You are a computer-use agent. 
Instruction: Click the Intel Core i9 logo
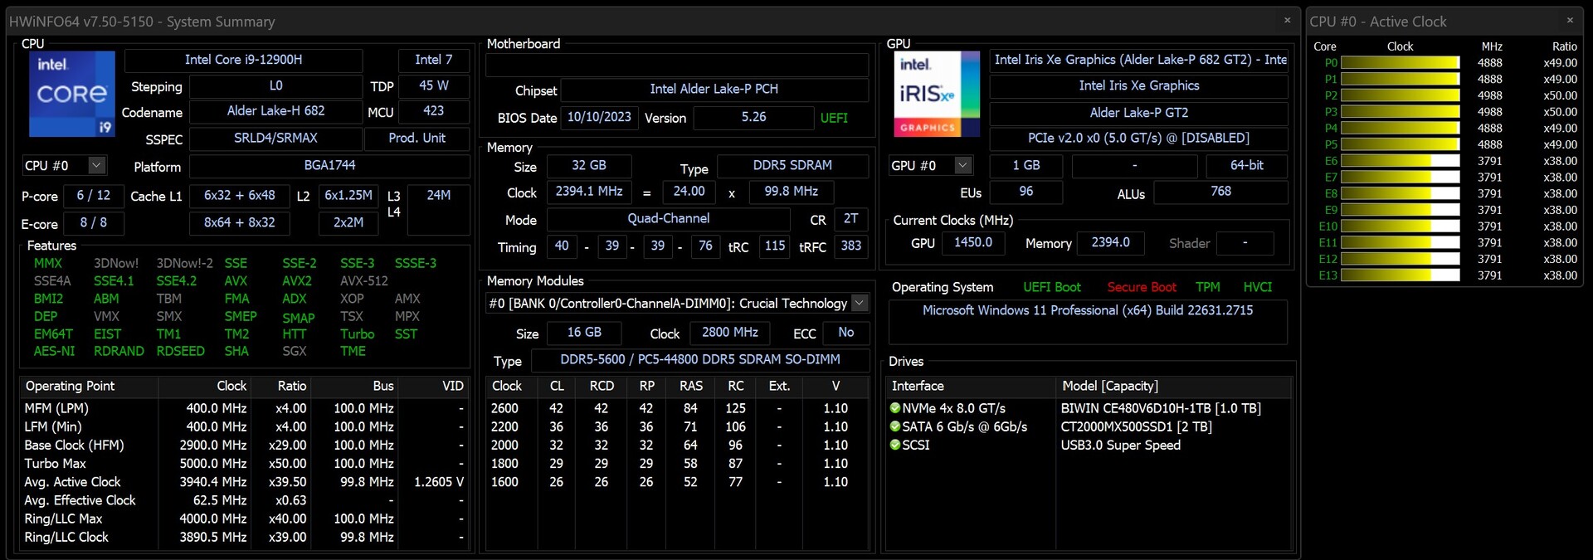point(72,94)
